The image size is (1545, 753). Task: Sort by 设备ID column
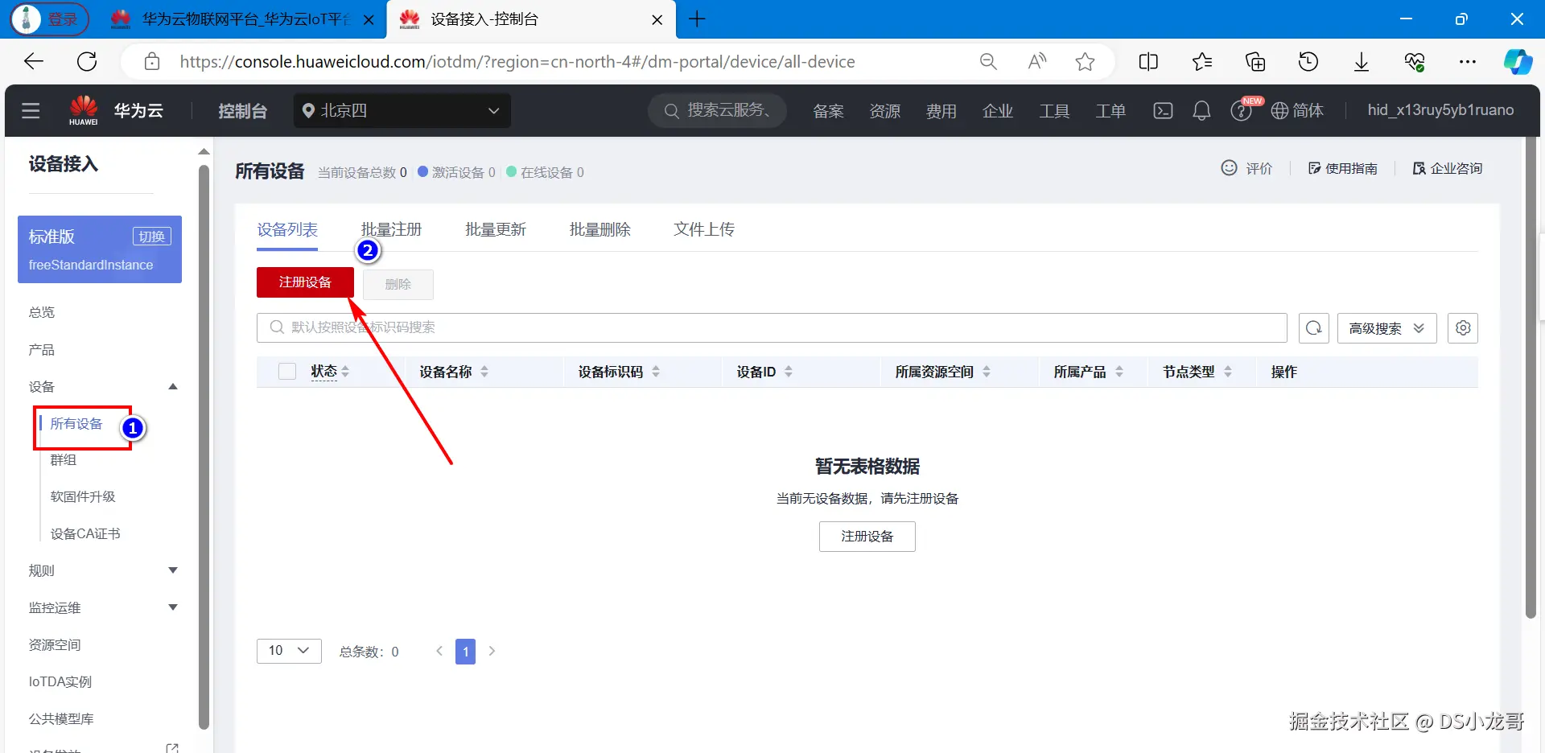(789, 372)
